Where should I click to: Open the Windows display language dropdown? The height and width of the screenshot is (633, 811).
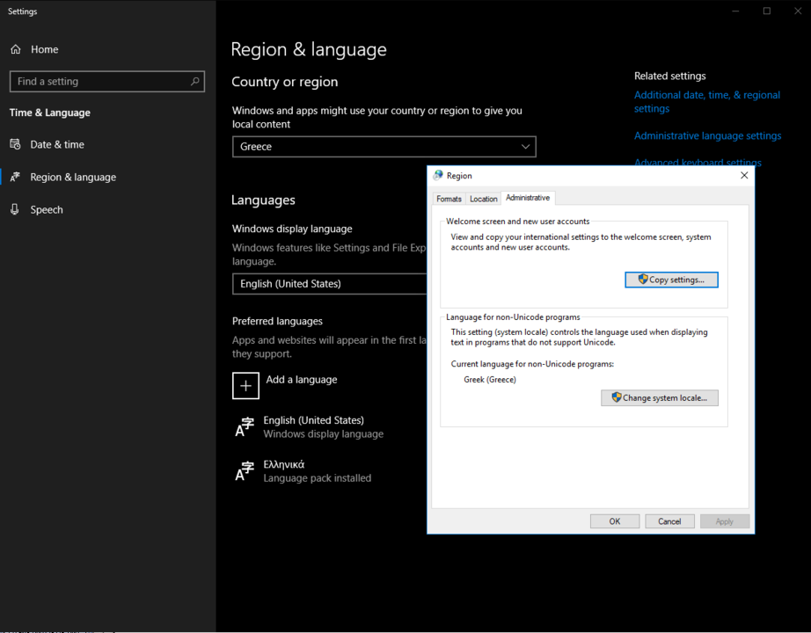330,284
